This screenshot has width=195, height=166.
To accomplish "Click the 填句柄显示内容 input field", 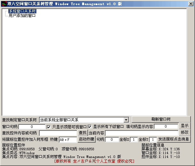I will point(166,127).
